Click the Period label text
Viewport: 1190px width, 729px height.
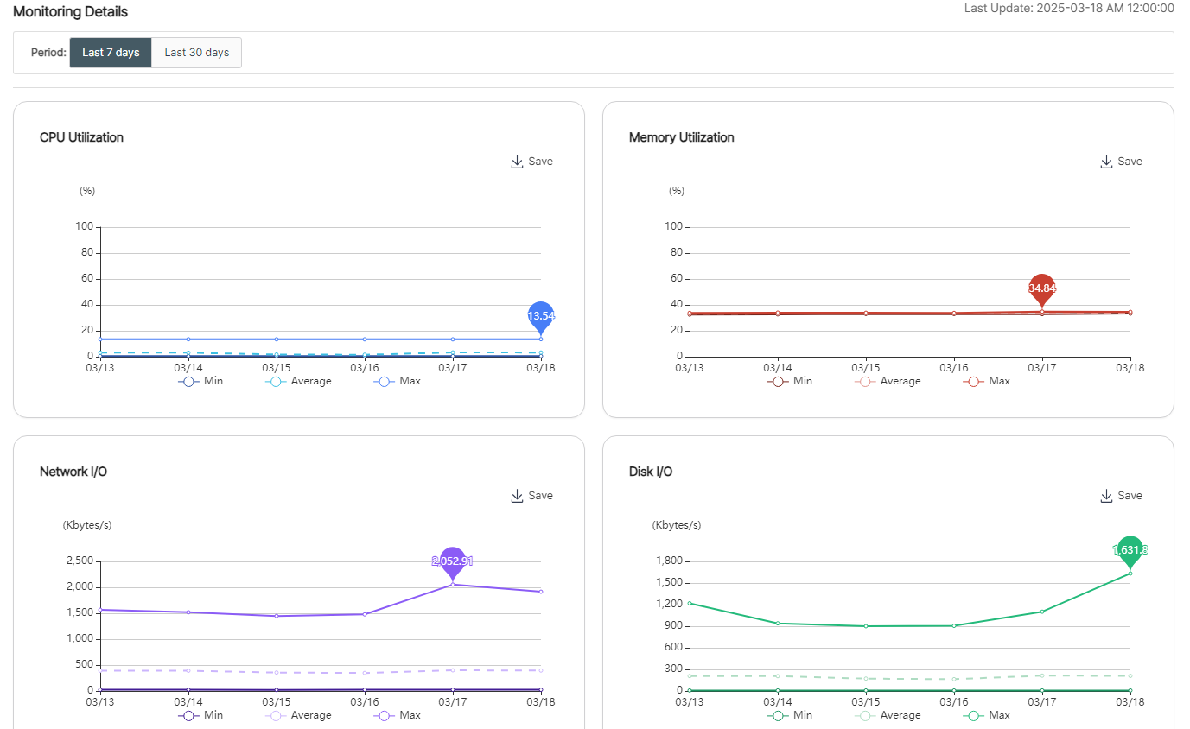coord(48,53)
